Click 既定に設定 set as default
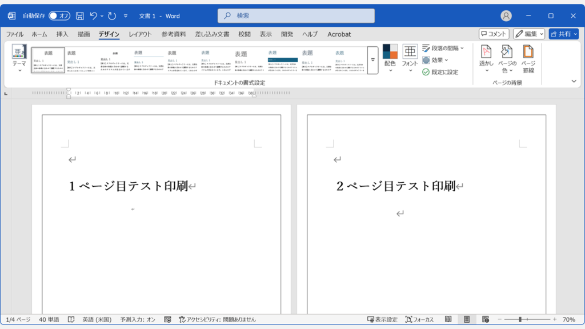Viewport: 585px width, 329px height. tap(440, 72)
